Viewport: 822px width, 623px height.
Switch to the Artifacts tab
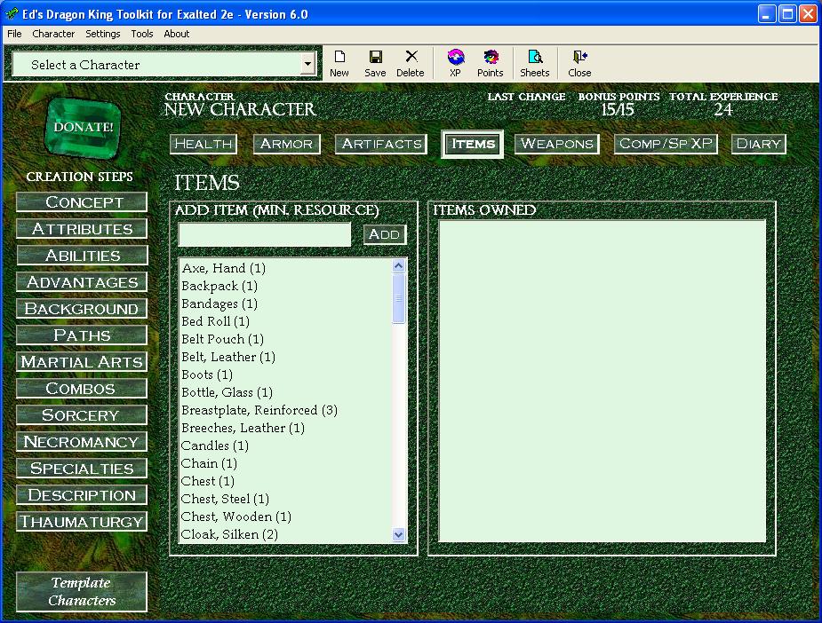[381, 144]
